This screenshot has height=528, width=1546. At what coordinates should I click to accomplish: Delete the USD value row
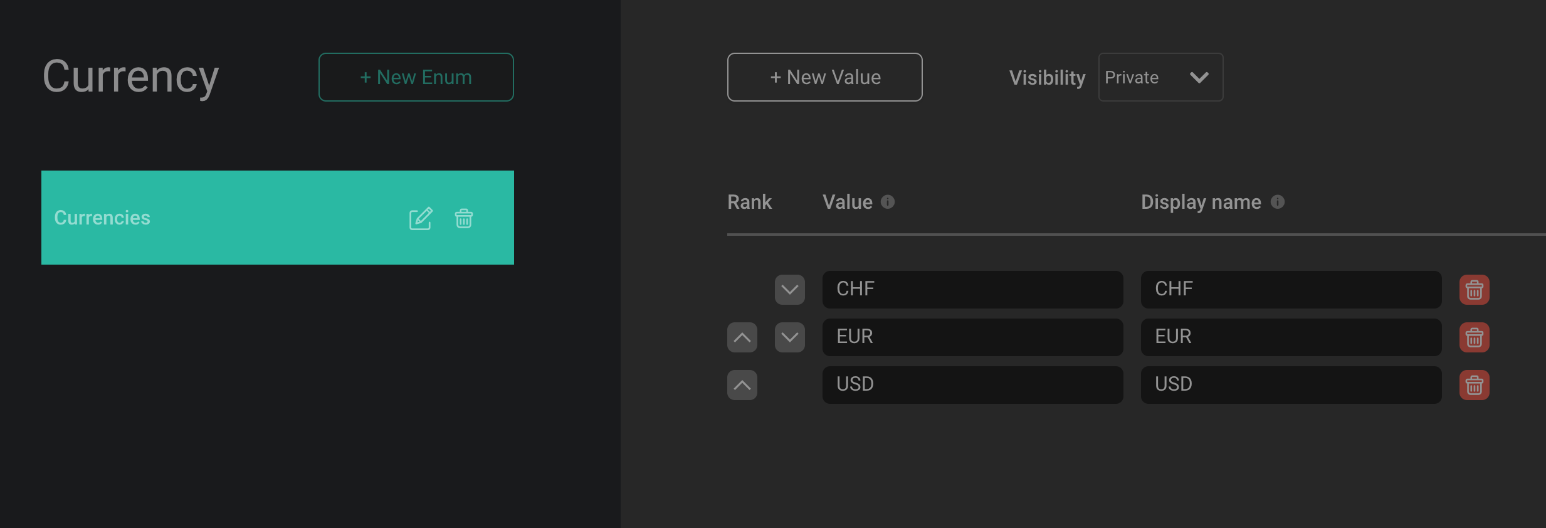coord(1474,385)
